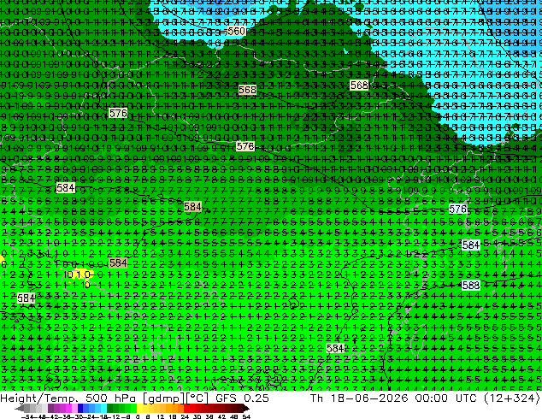Screen dimensions: 542x419
Task: Click the 'Th 18-06-2026' date text
Action: point(359,398)
